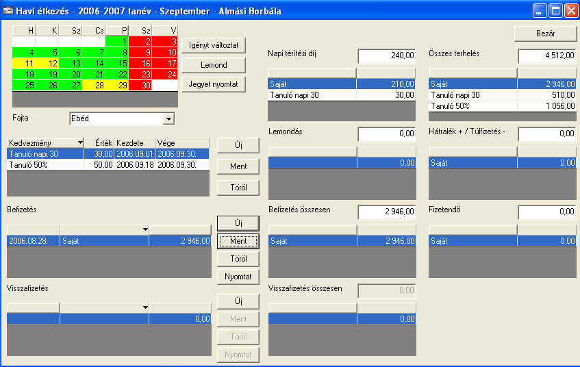Image resolution: width=580 pixels, height=367 pixels.
Task: Select yellow calendar day 29
Action: point(117,86)
